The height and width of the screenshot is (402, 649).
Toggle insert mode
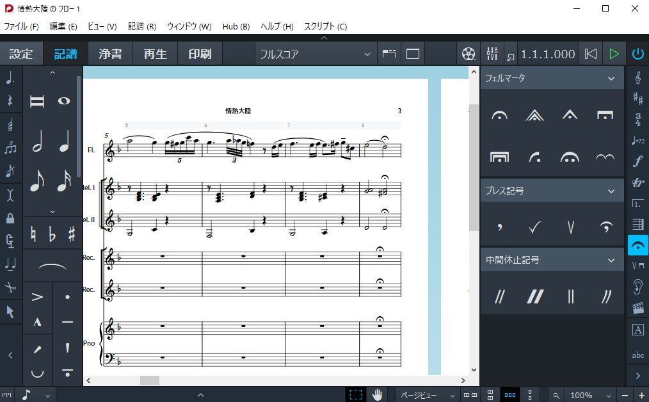coord(10,194)
